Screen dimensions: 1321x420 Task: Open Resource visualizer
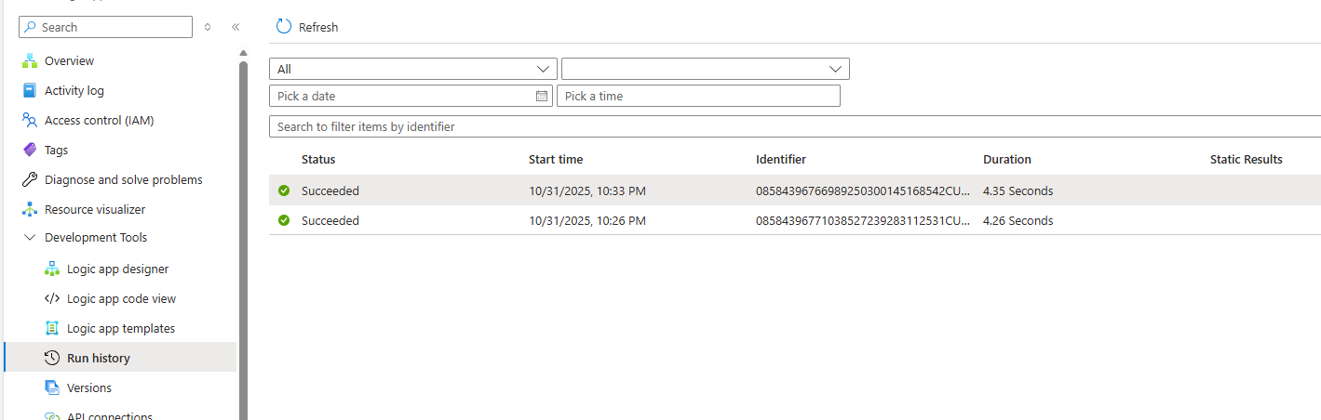click(95, 210)
